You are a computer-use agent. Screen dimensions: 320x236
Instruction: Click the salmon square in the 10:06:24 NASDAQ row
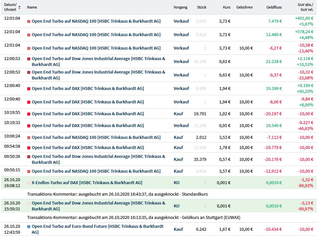tap(29, 138)
